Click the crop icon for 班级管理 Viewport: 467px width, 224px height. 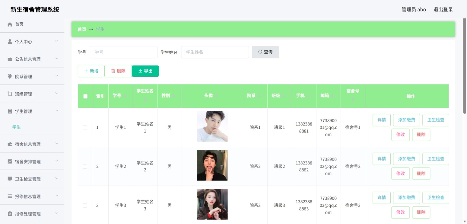click(10, 94)
